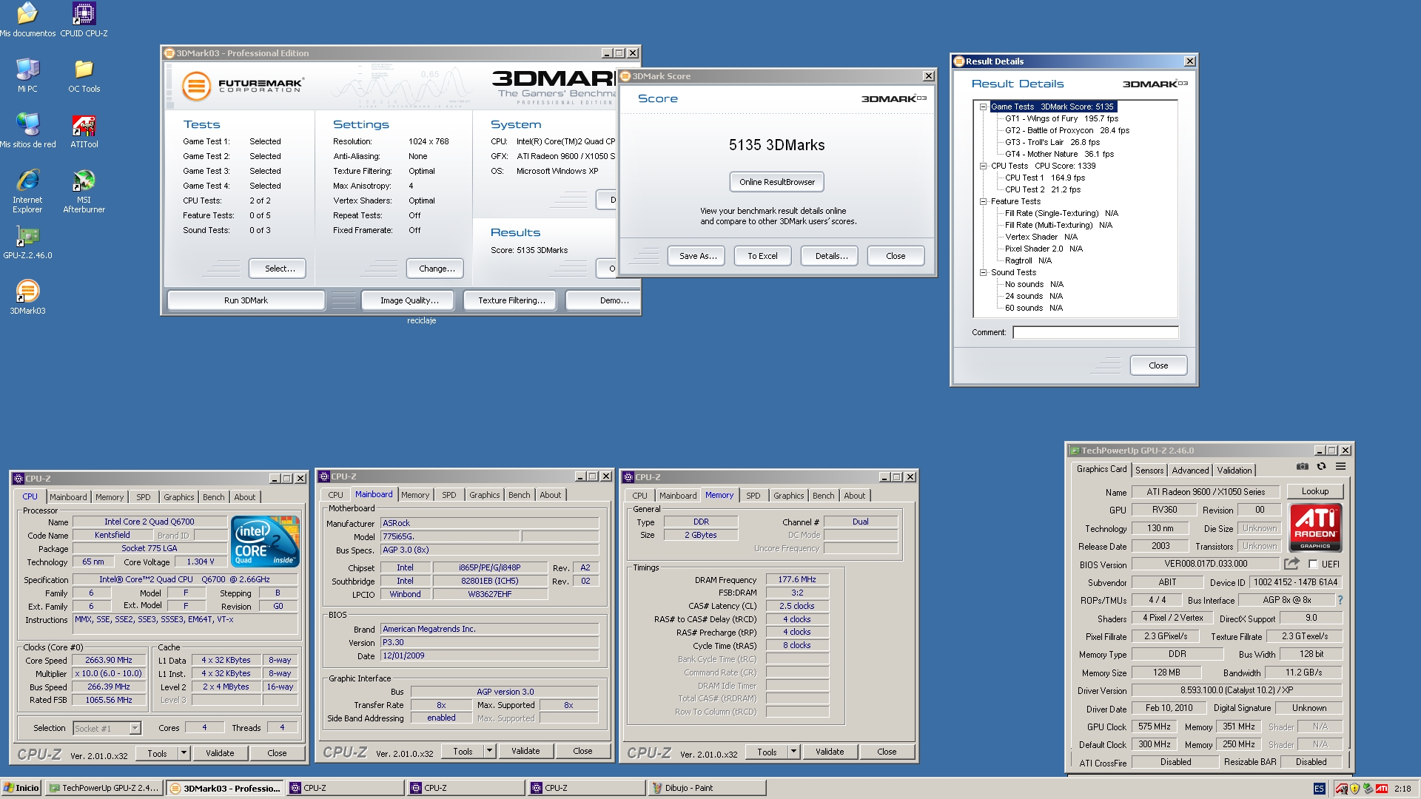Viewport: 1421px width, 799px height.
Task: Open the GPU-Z.2.46.0 desktop icon
Action: pos(27,242)
